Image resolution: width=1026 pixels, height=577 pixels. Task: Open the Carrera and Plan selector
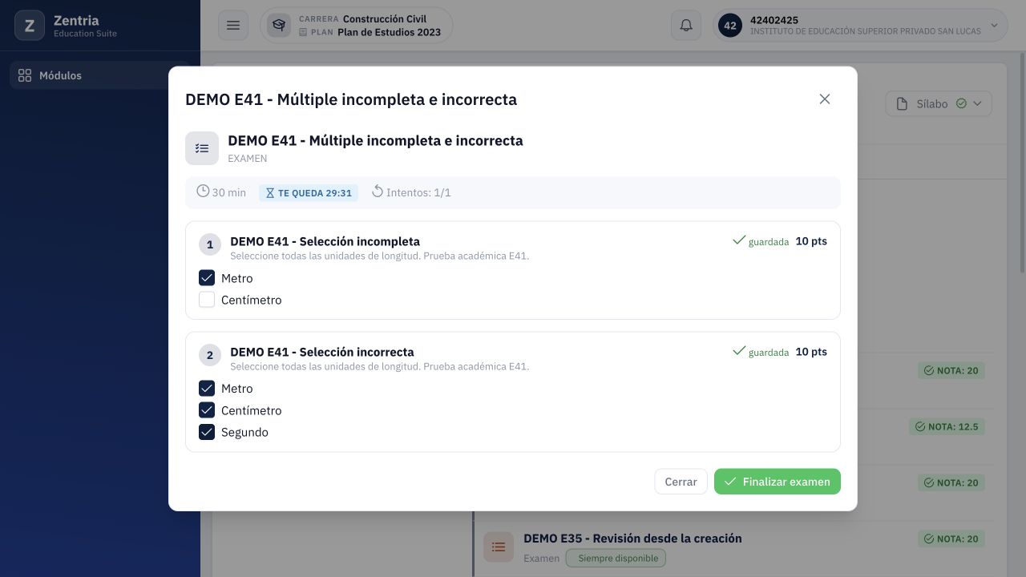[x=356, y=26]
